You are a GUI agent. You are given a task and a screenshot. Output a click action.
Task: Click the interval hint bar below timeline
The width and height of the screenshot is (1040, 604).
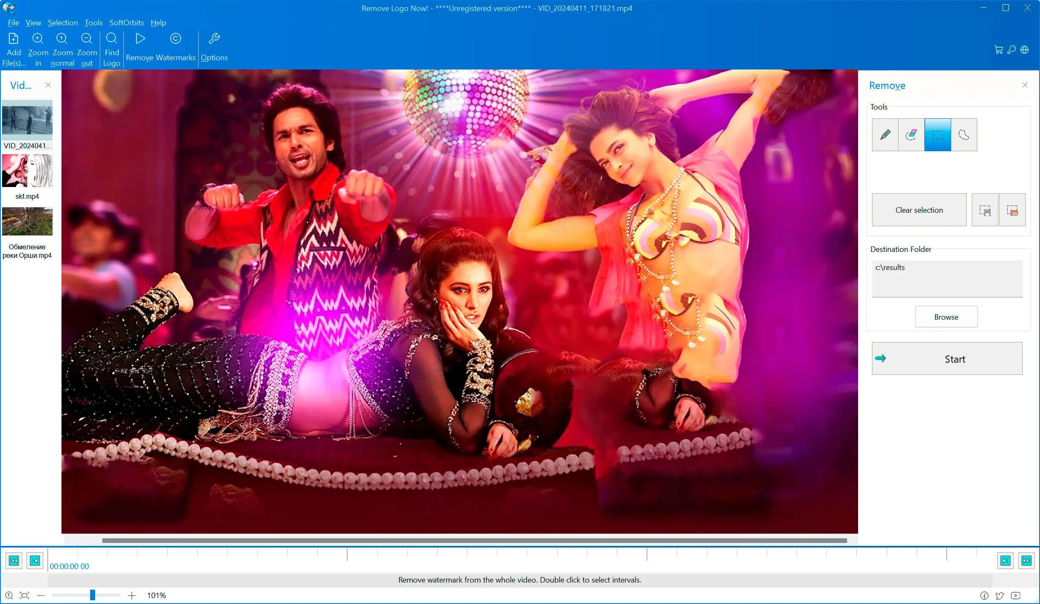pos(520,580)
